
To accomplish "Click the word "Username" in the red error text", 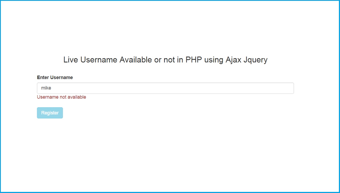I will click(48, 97).
